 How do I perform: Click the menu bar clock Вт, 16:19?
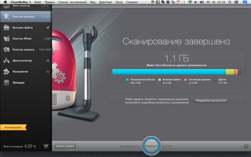[218, 2]
